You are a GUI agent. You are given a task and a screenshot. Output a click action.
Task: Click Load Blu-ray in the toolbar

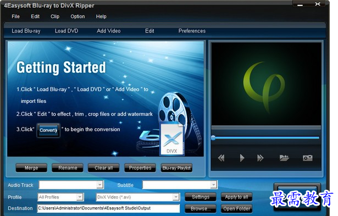pos(26,31)
